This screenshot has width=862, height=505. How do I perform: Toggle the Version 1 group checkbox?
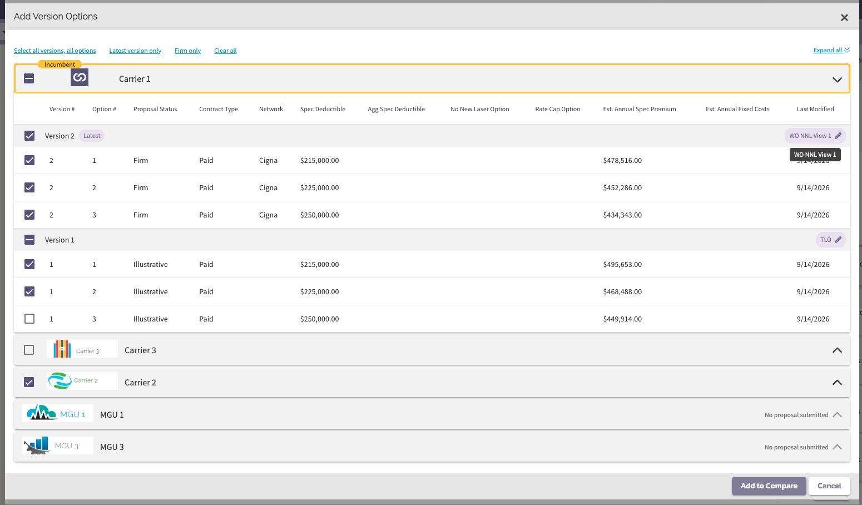(29, 240)
